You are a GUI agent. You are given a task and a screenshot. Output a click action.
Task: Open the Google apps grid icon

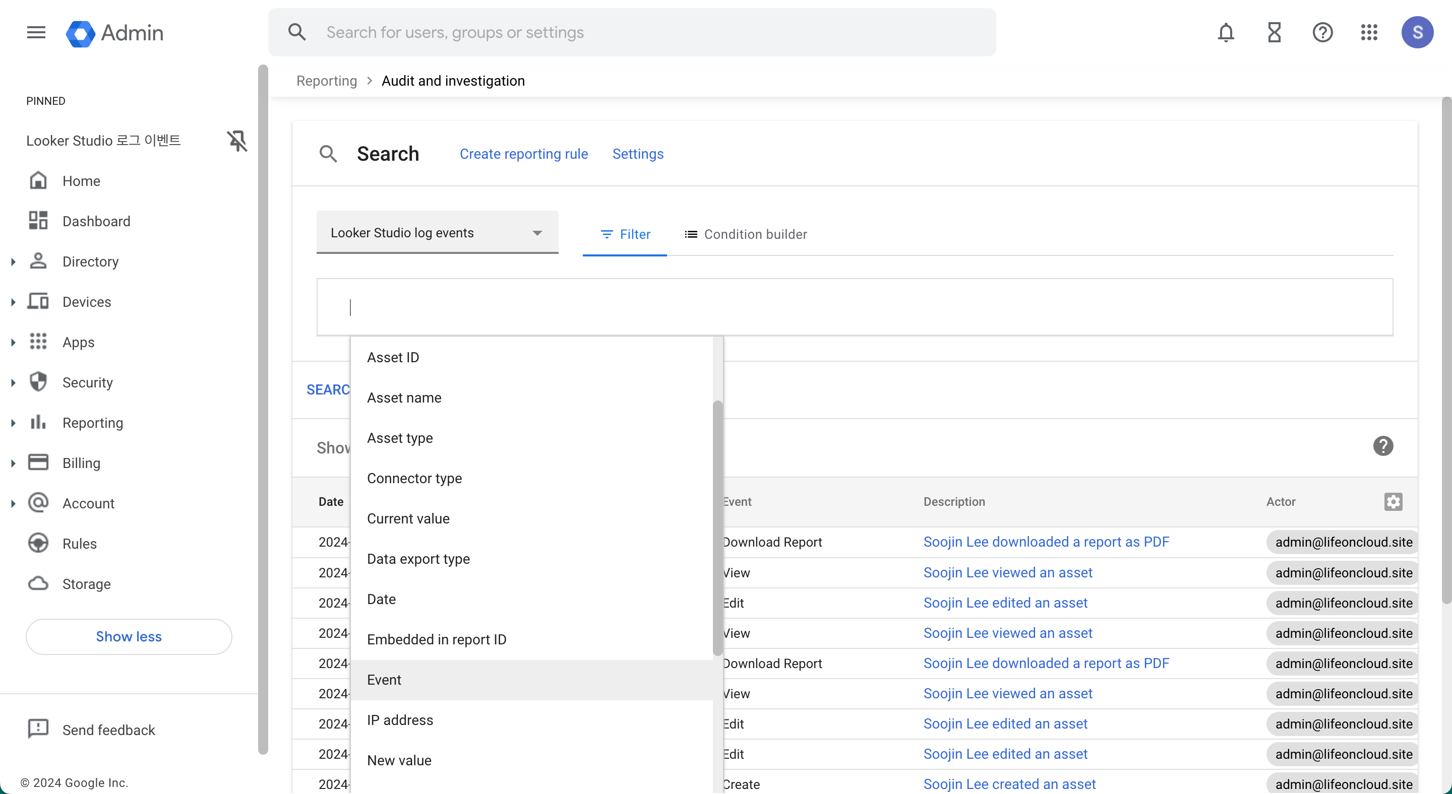point(1369,33)
